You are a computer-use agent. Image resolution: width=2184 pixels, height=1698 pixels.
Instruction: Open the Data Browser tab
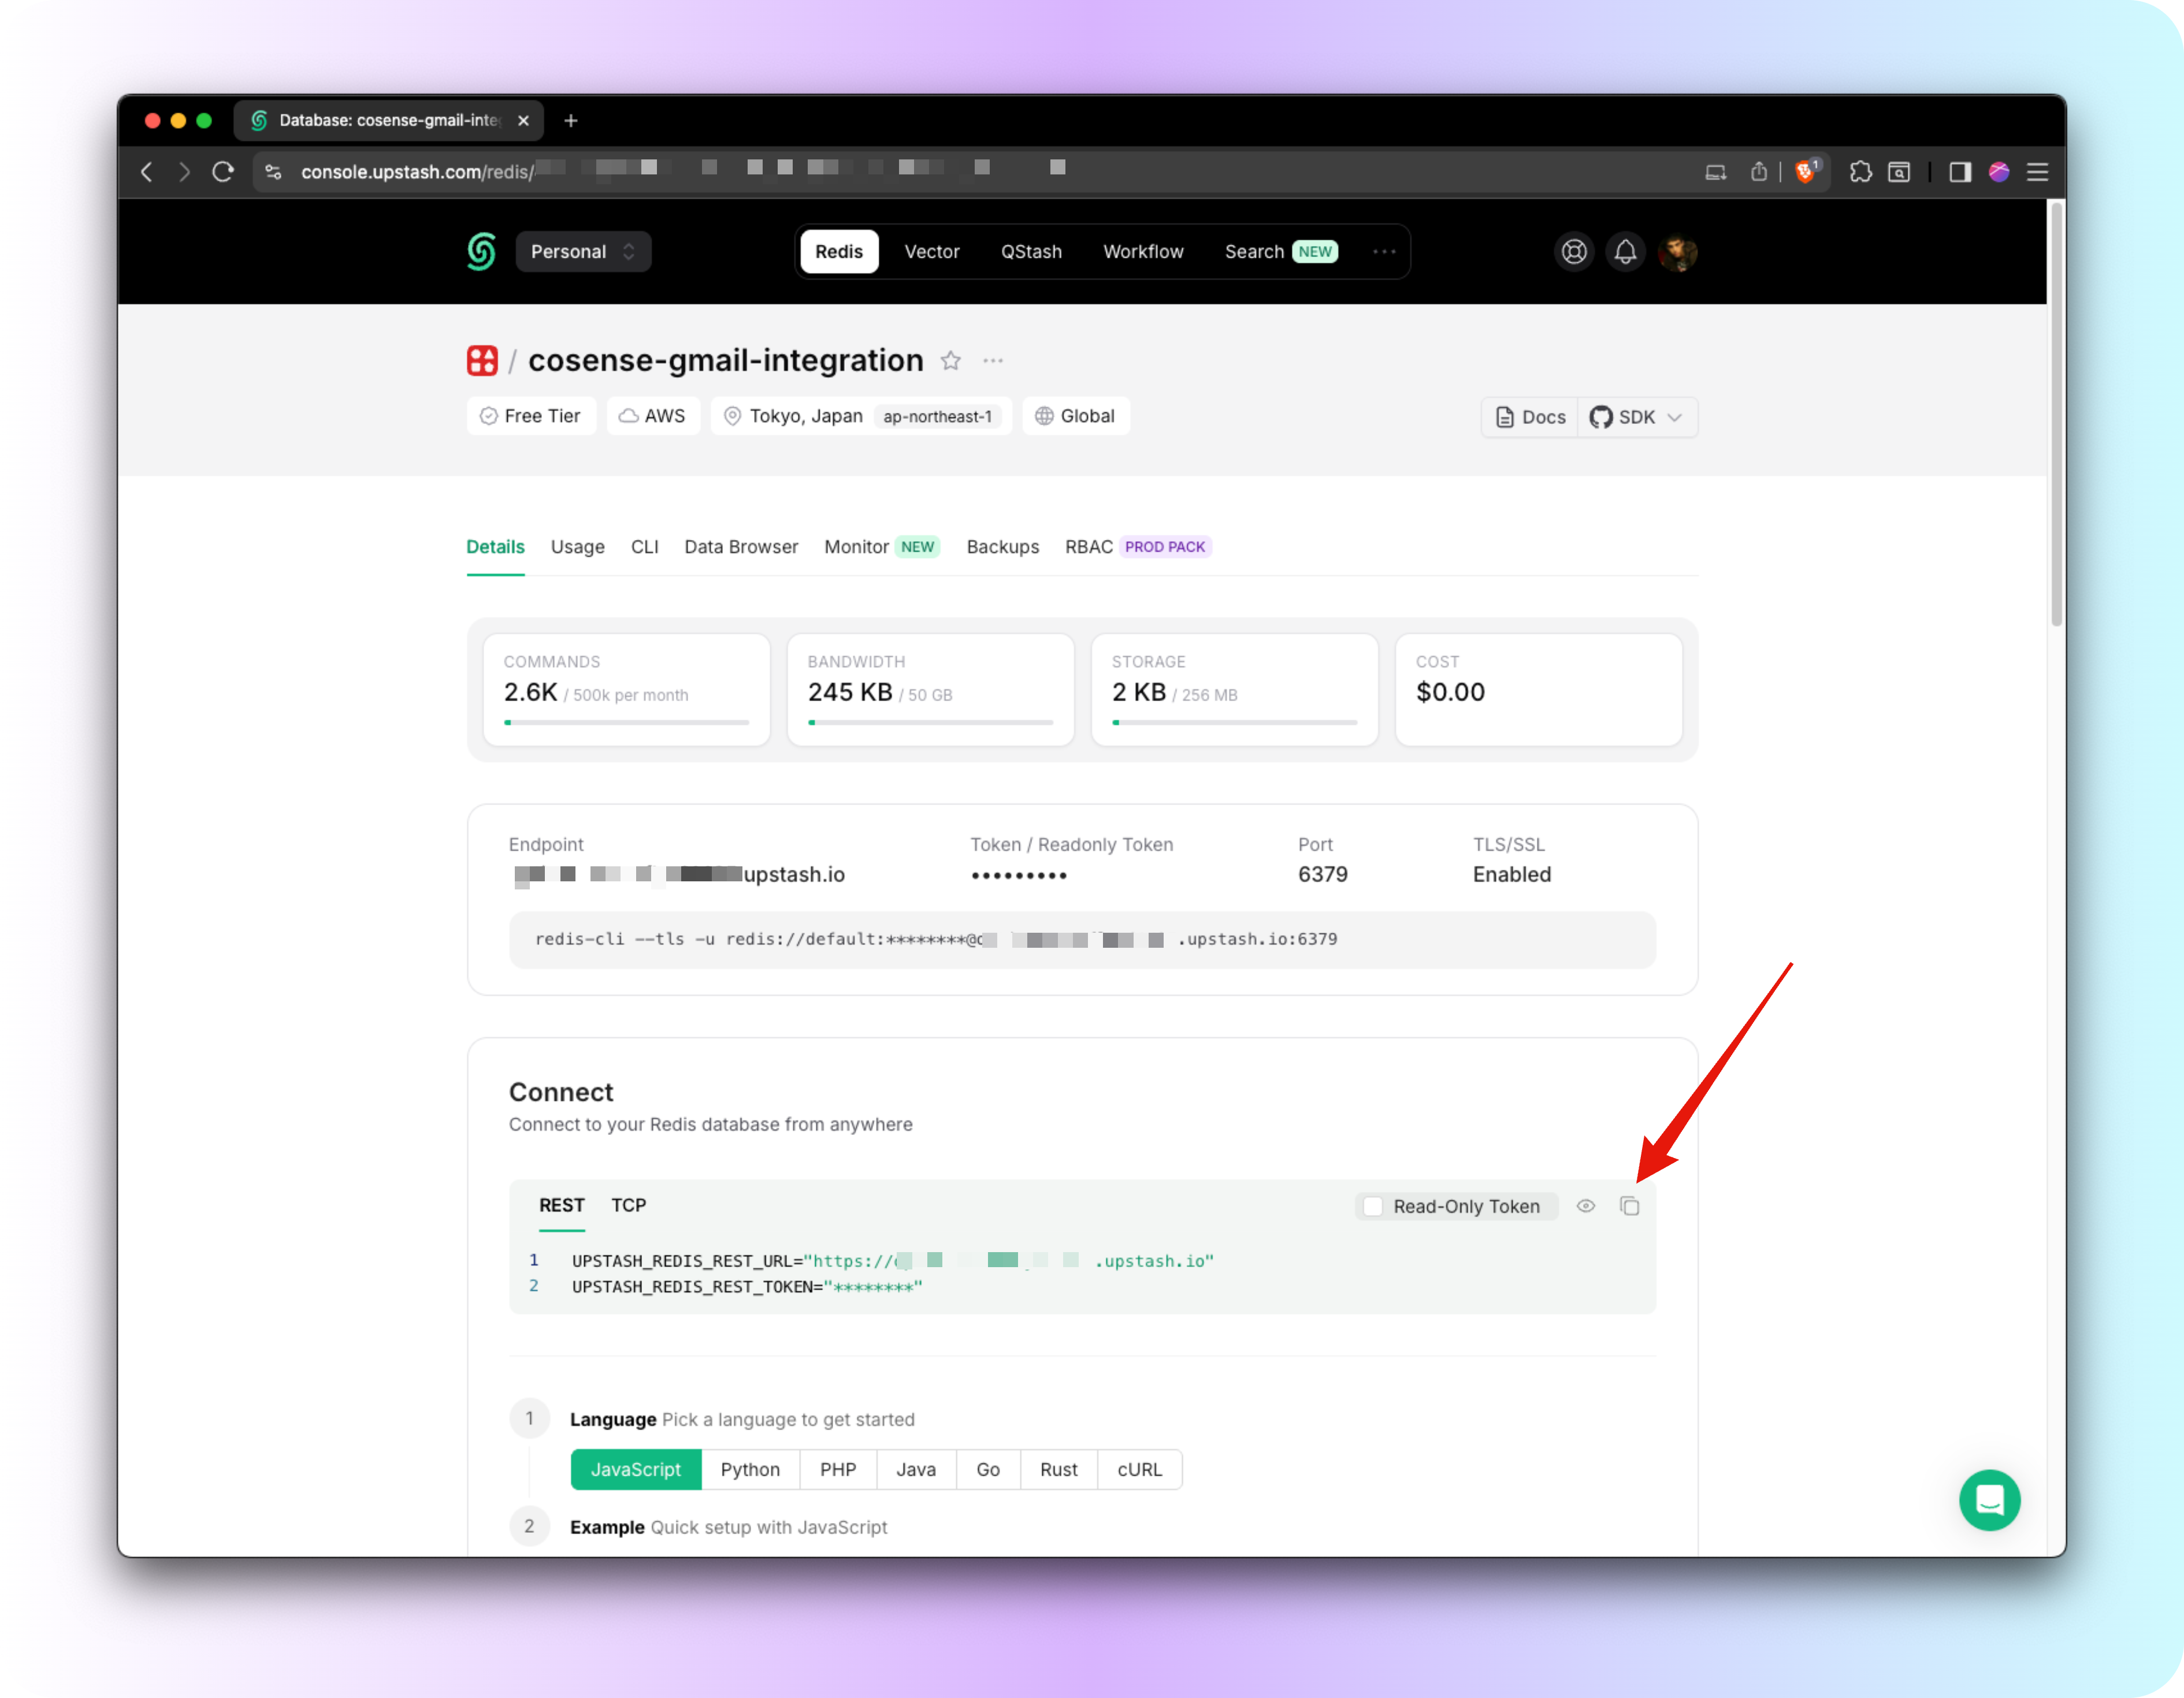tap(741, 547)
